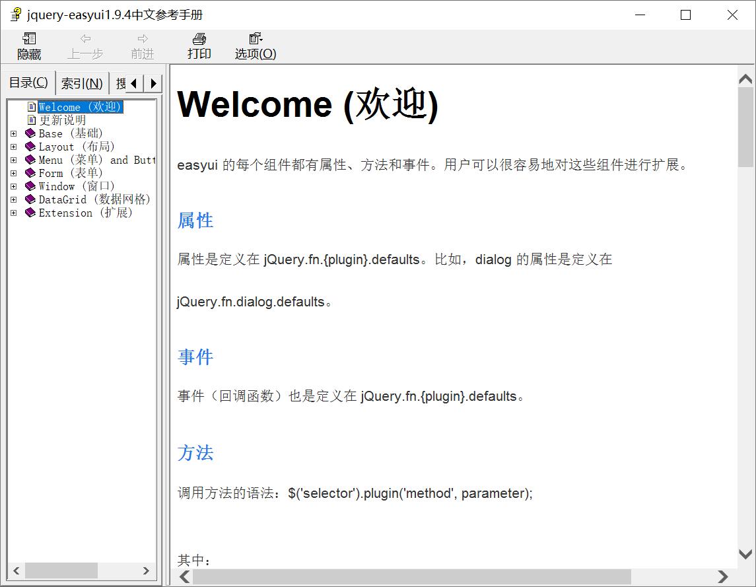Click the left arrow of the tree's horizontal scrollbar
Image resolution: width=756 pixels, height=587 pixels.
coord(17,570)
